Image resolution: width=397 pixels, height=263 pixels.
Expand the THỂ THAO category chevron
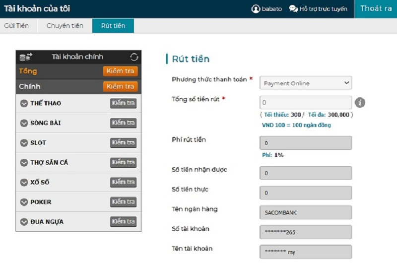coord(24,103)
